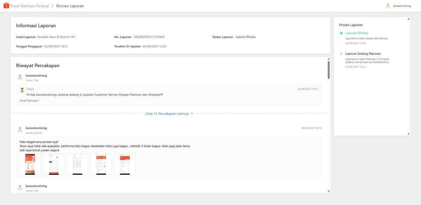Click conversation history scroll up arrow
421x205 pixels.
[328, 59]
